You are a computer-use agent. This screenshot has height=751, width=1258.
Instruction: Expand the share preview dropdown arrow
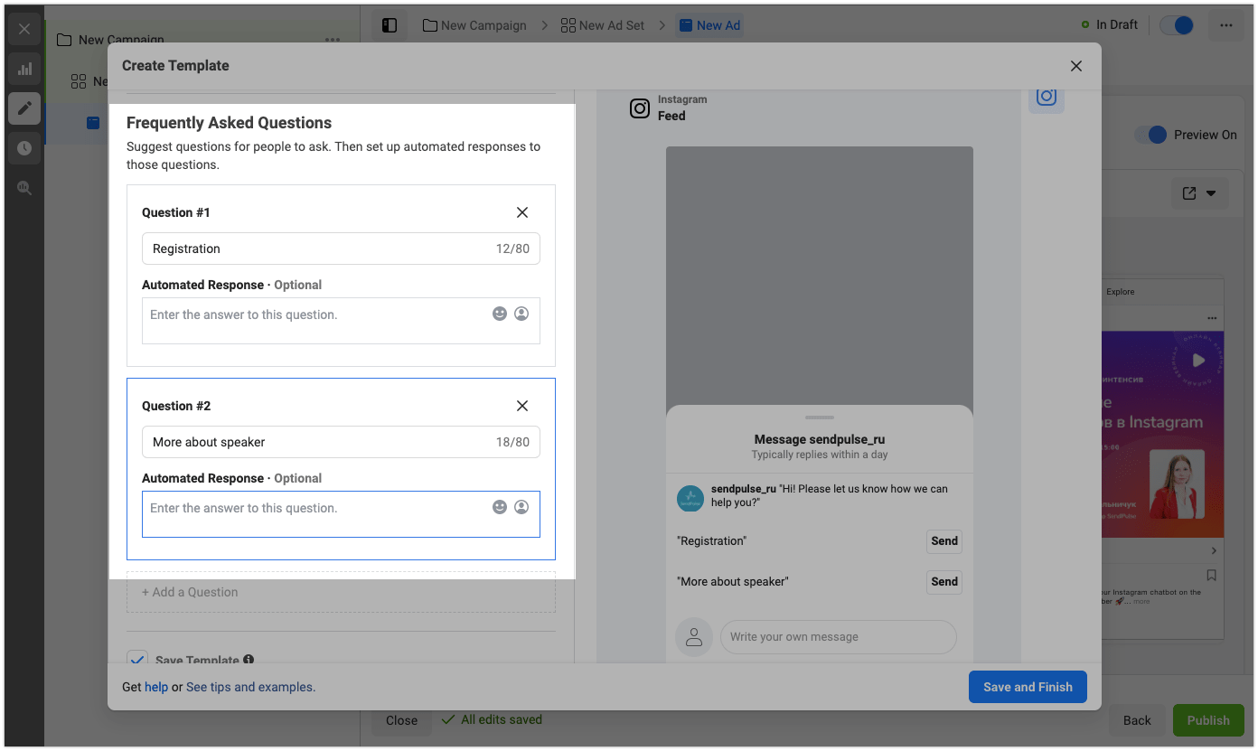pyautogui.click(x=1211, y=193)
